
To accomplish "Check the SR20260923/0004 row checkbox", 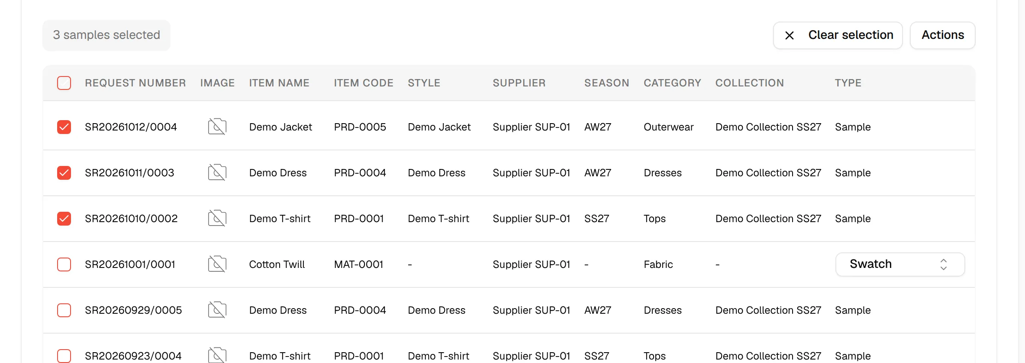I will coord(64,356).
